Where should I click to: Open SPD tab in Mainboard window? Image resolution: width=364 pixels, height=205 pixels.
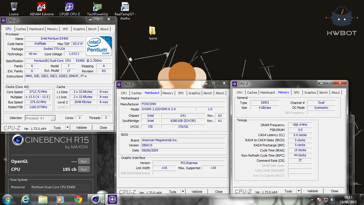(x=181, y=93)
